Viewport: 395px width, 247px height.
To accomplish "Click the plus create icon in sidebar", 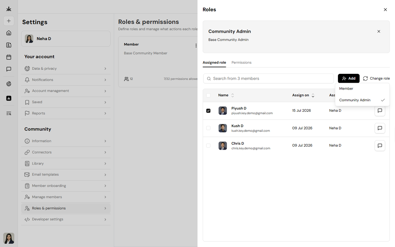I will 9,21.
